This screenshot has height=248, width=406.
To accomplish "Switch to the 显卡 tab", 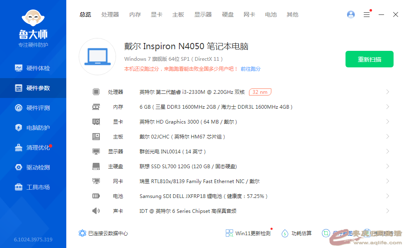I will click(x=157, y=14).
